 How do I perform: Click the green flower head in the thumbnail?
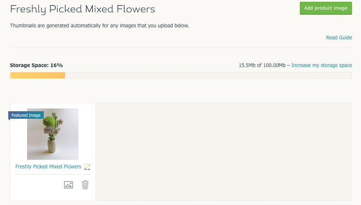tap(49, 121)
